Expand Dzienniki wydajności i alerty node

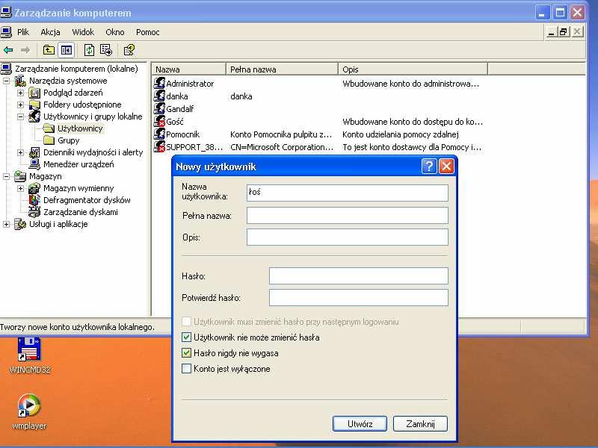[x=21, y=152]
